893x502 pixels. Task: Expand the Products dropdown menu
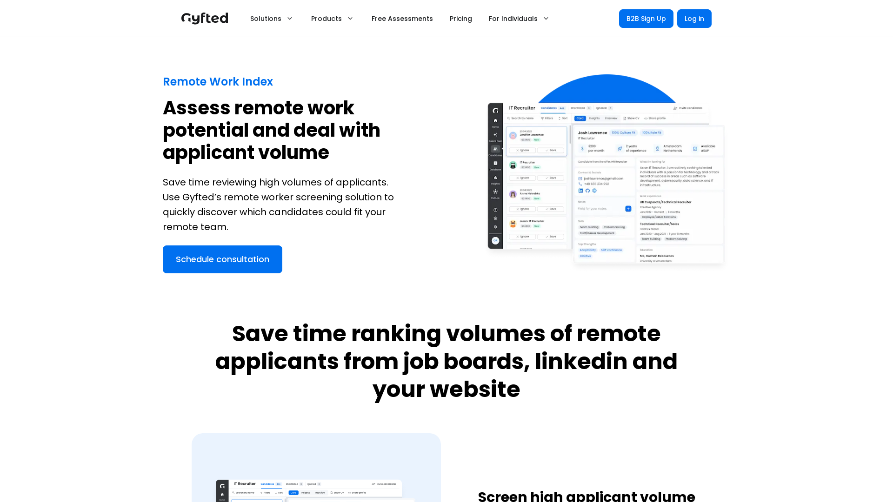coord(333,19)
